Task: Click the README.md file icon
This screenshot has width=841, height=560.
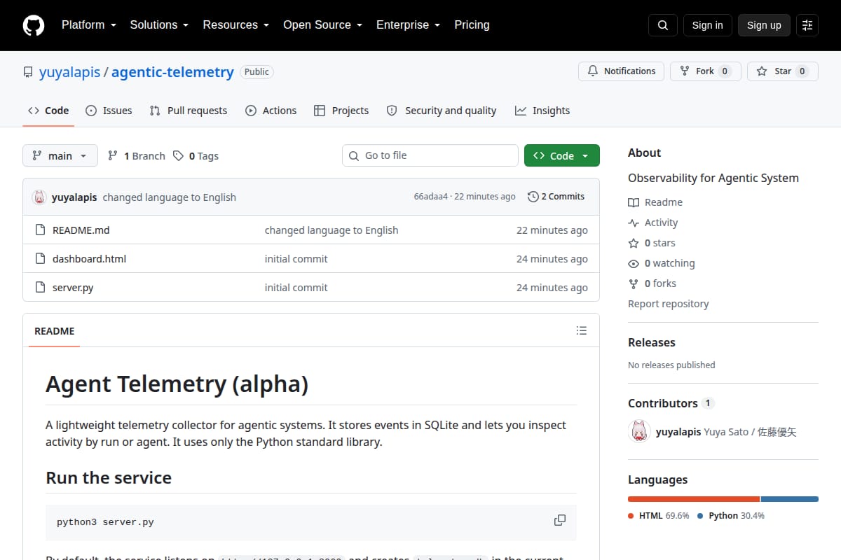Action: 40,230
